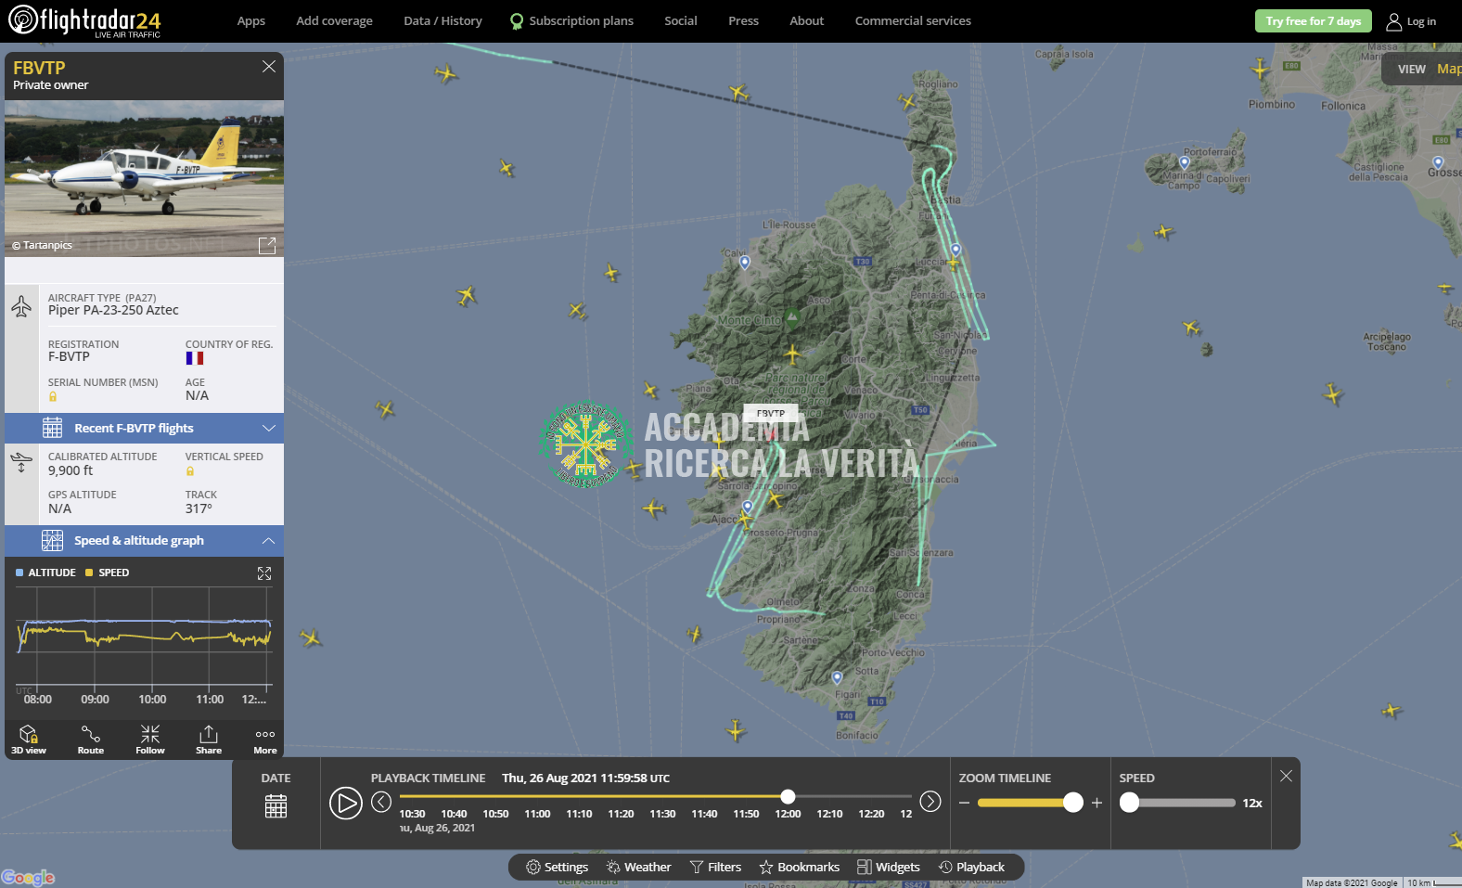
Task: Toggle the ALTITUDE graph series
Action: click(x=46, y=573)
